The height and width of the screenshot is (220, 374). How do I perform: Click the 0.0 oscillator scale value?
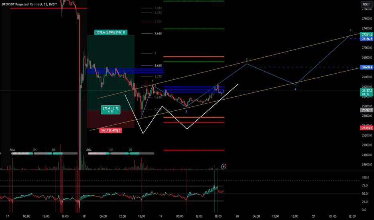click(x=364, y=210)
